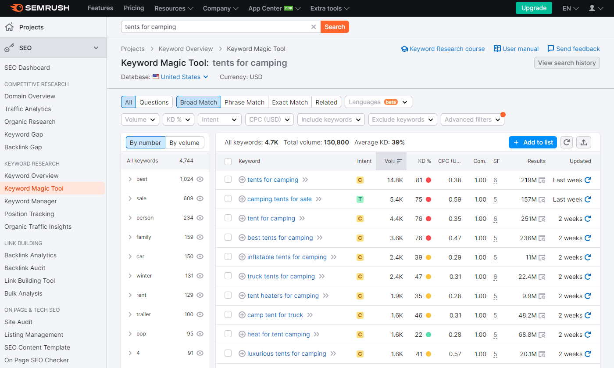Toggle eye icon for 'best' group
This screenshot has height=368, width=614.
pos(200,179)
